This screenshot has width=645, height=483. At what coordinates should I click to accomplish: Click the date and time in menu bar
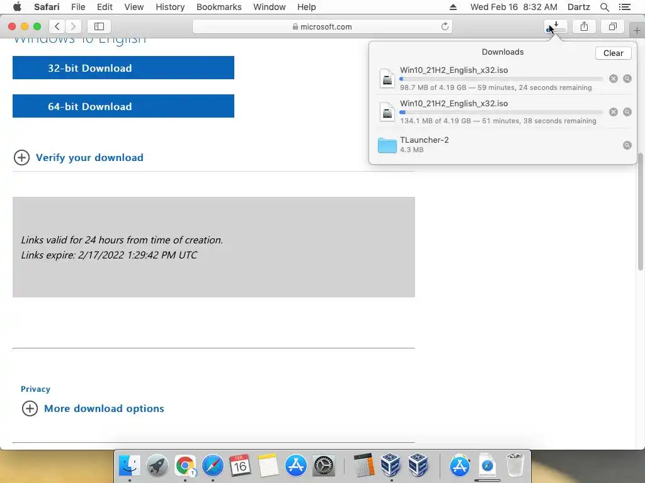click(x=513, y=7)
